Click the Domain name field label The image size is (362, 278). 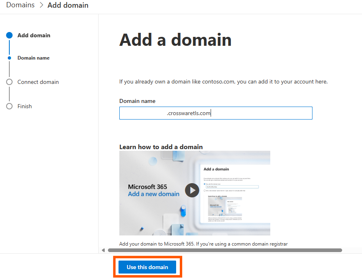coord(137,101)
